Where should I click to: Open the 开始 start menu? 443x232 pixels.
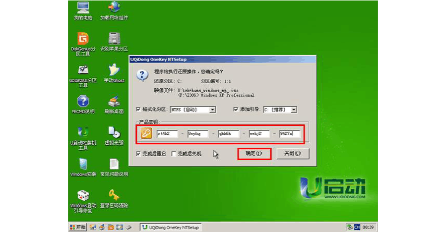point(78,227)
